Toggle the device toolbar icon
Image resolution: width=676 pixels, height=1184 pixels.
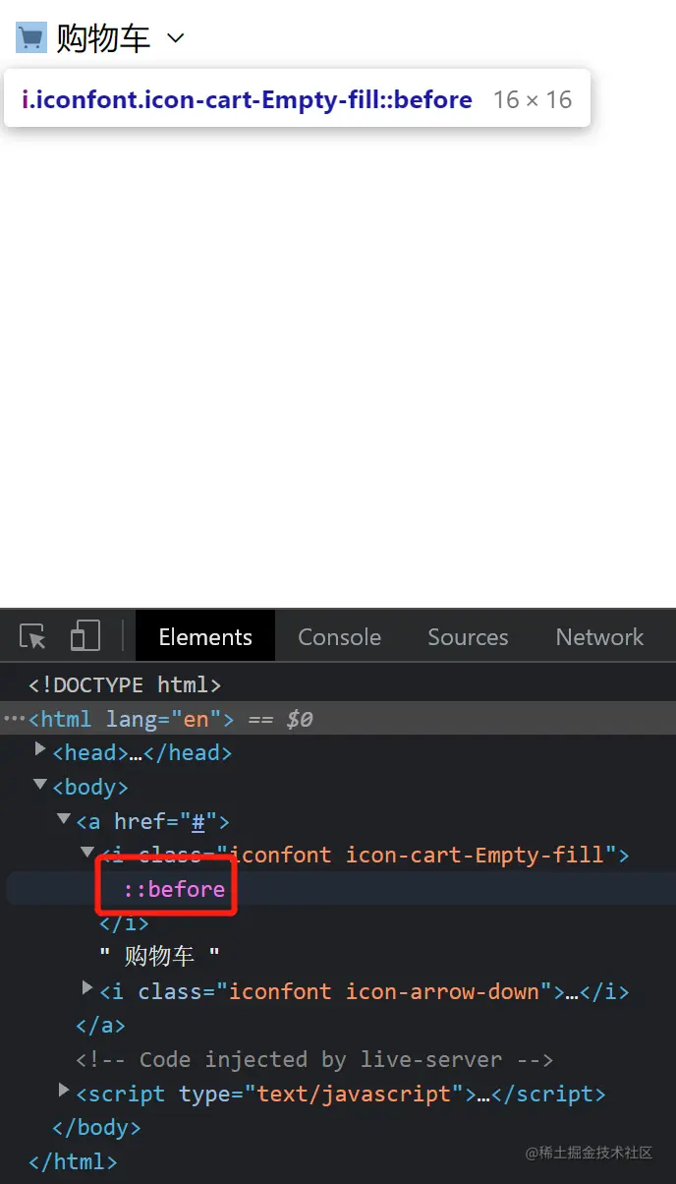(x=85, y=636)
